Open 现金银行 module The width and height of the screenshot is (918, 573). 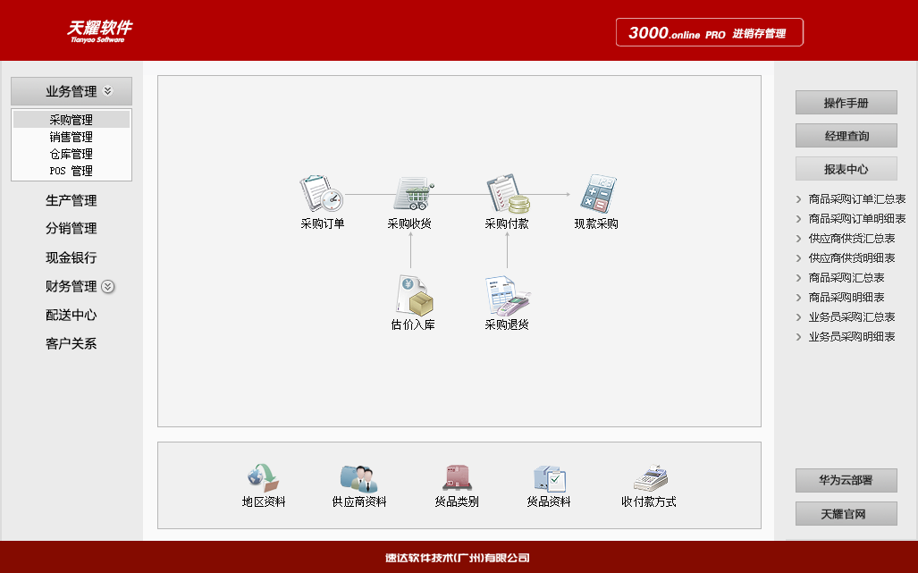[x=72, y=257]
